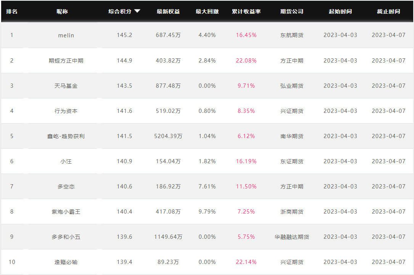Screen dimensions: 414x275
Task: Click equity value 687.45万
Action: pyautogui.click(x=168, y=35)
